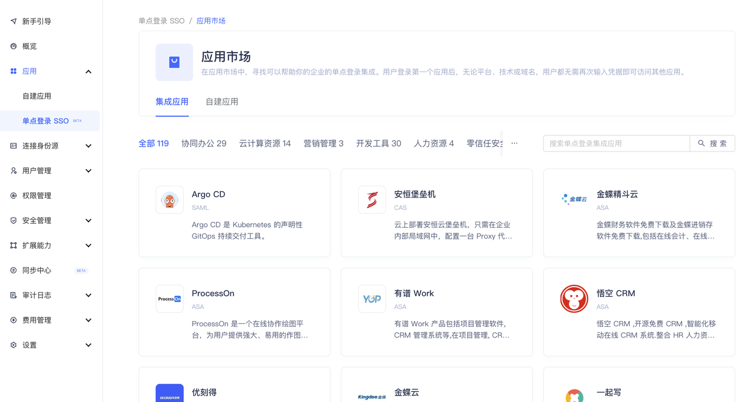Open 设置 using the gear icon
This screenshot has width=756, height=402.
pos(13,345)
